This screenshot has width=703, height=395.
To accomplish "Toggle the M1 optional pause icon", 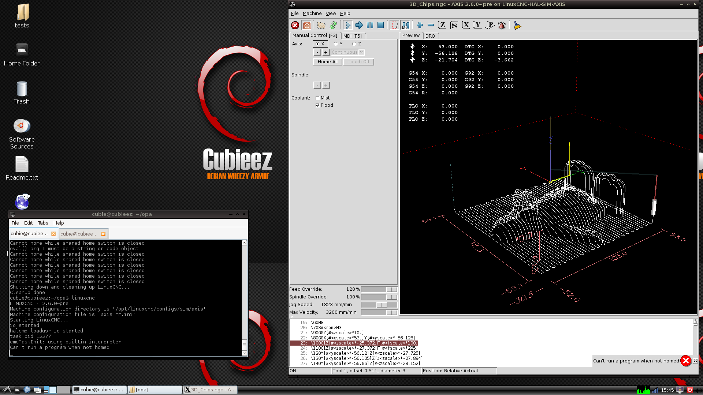I will tap(405, 25).
